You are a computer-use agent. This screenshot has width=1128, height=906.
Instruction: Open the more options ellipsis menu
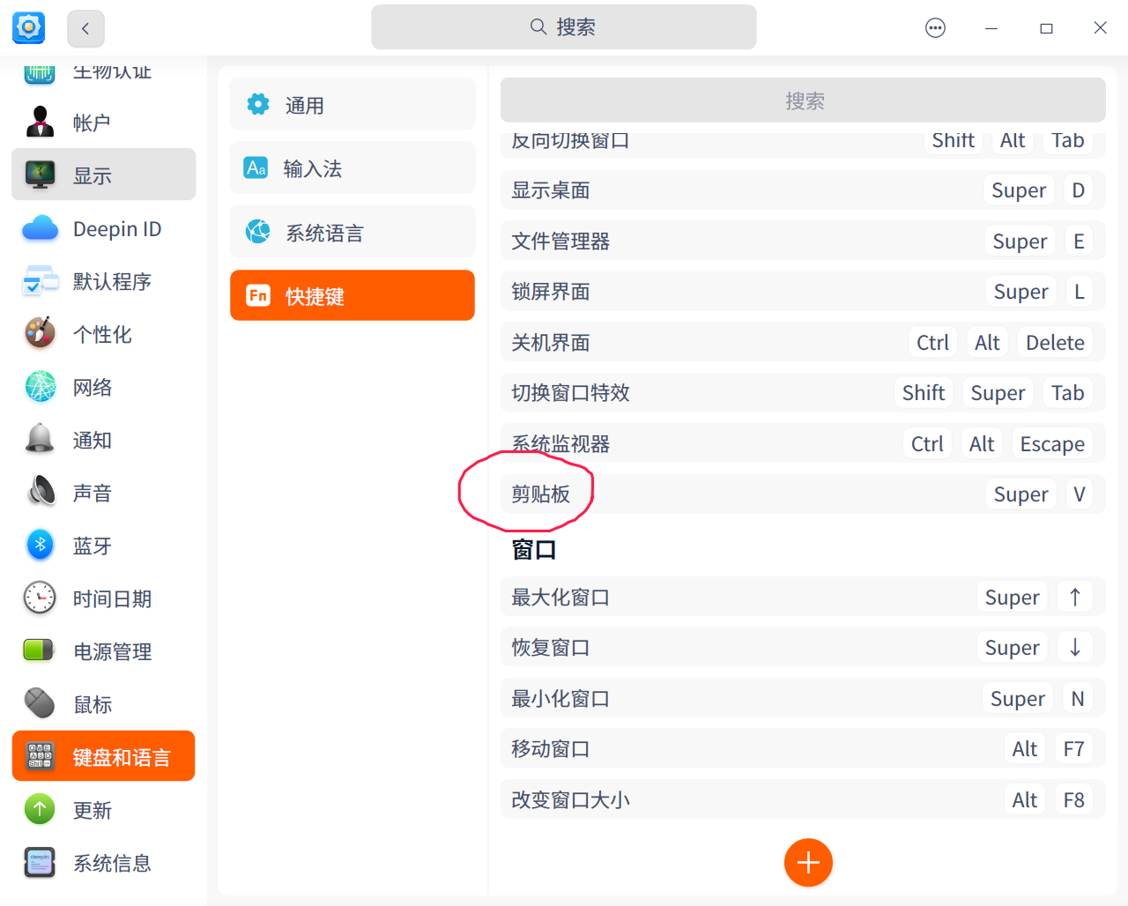(x=935, y=27)
